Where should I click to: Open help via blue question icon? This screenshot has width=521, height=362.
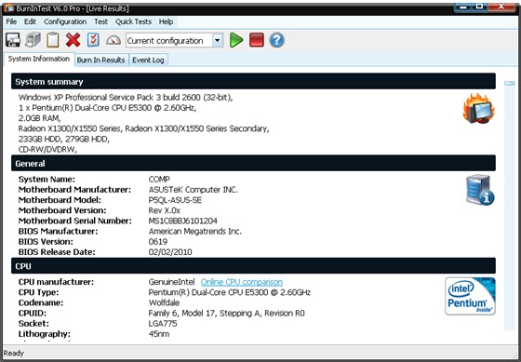coord(277,40)
